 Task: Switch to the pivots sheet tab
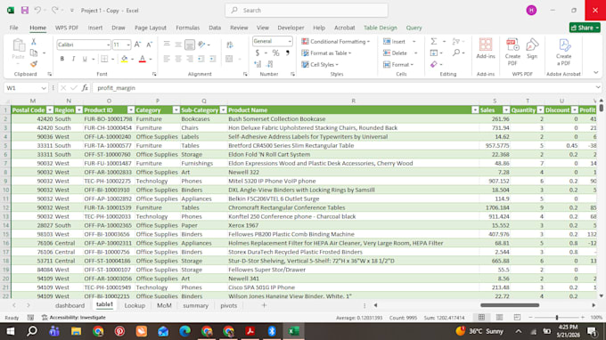[228, 305]
